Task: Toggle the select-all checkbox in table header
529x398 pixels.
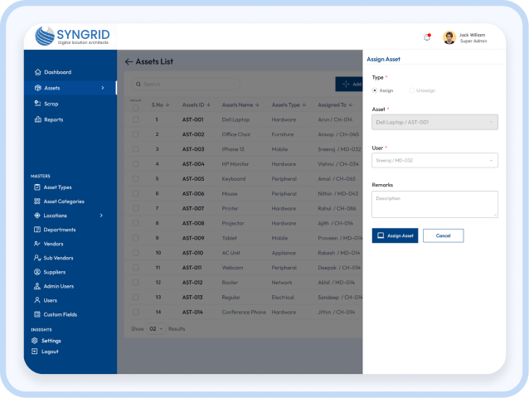Action: (136, 108)
